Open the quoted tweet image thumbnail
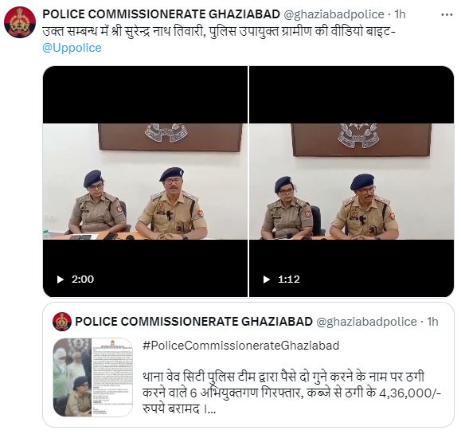The width and height of the screenshot is (461, 434). [93, 377]
